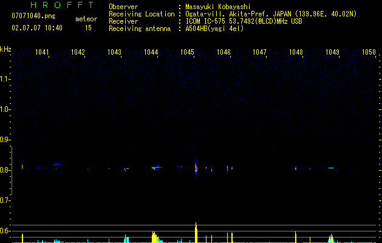Click the gray vertical frequency range bar
Image resolution: width=382 pixels, height=243 pixels.
coord(12,171)
